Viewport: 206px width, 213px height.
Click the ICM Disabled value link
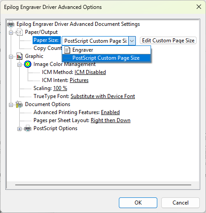(x=90, y=72)
